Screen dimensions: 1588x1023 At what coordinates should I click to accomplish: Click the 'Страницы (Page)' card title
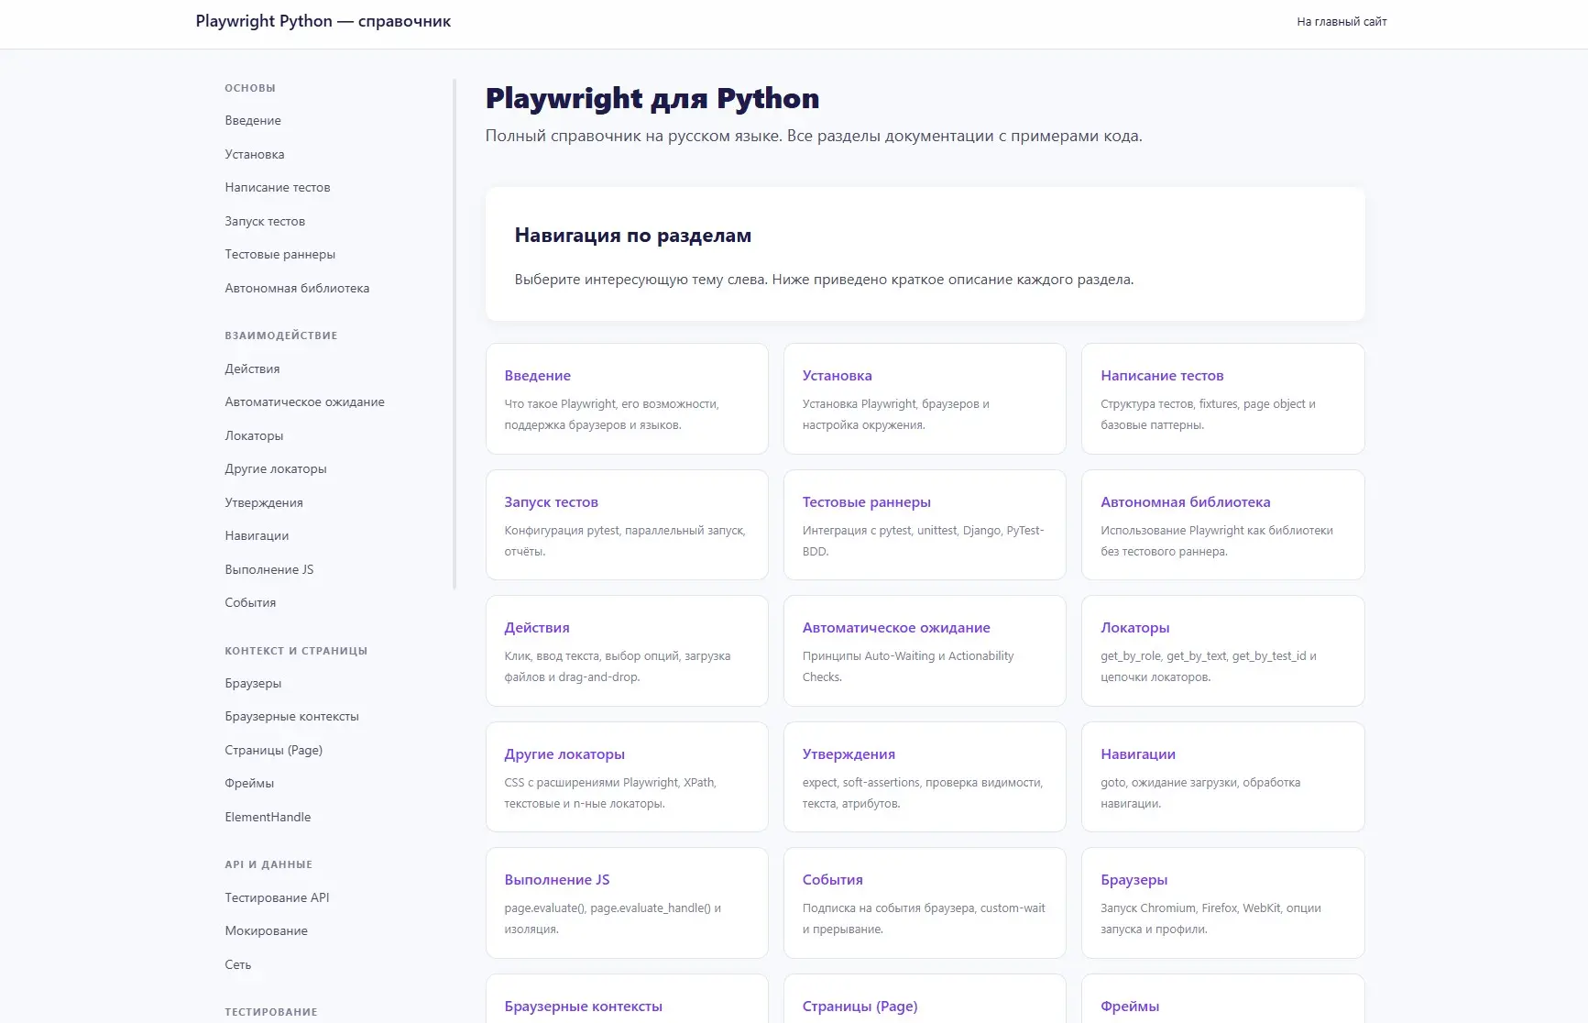[x=860, y=1006]
